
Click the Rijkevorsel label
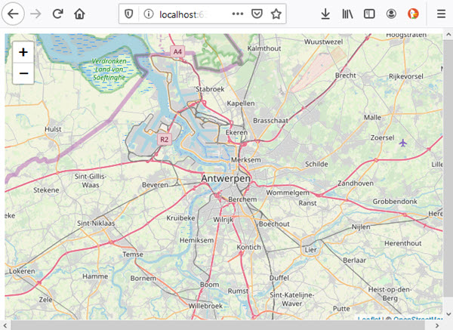tap(406, 76)
